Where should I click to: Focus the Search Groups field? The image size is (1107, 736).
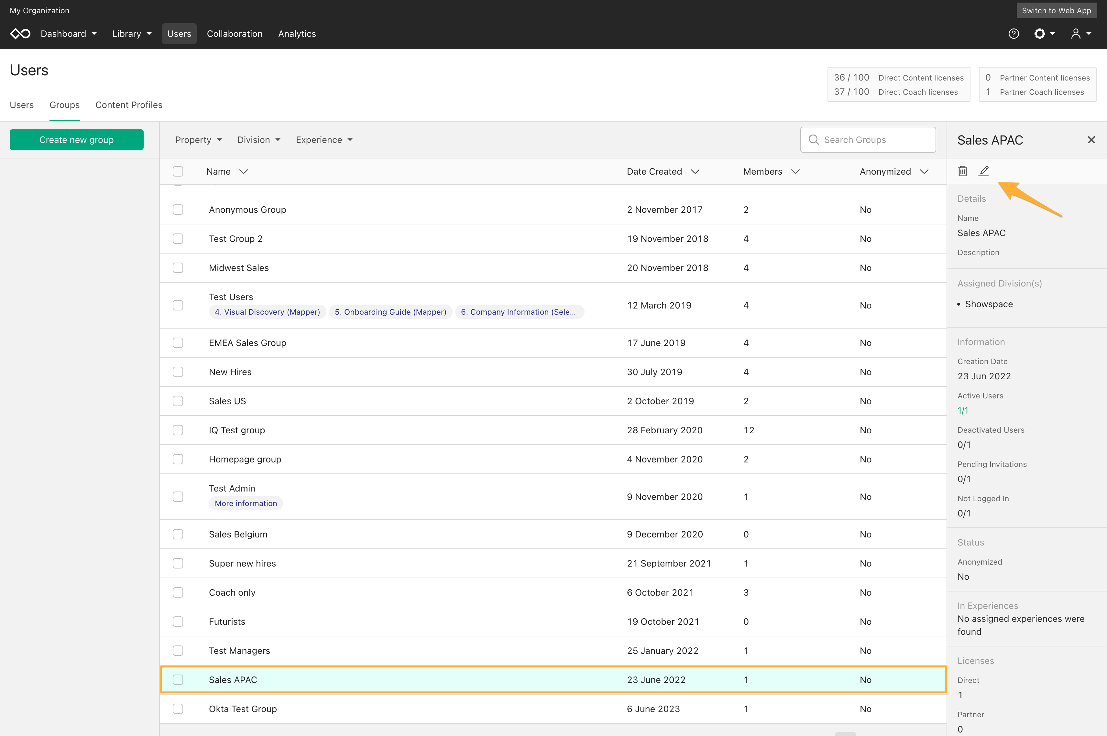[x=868, y=140]
